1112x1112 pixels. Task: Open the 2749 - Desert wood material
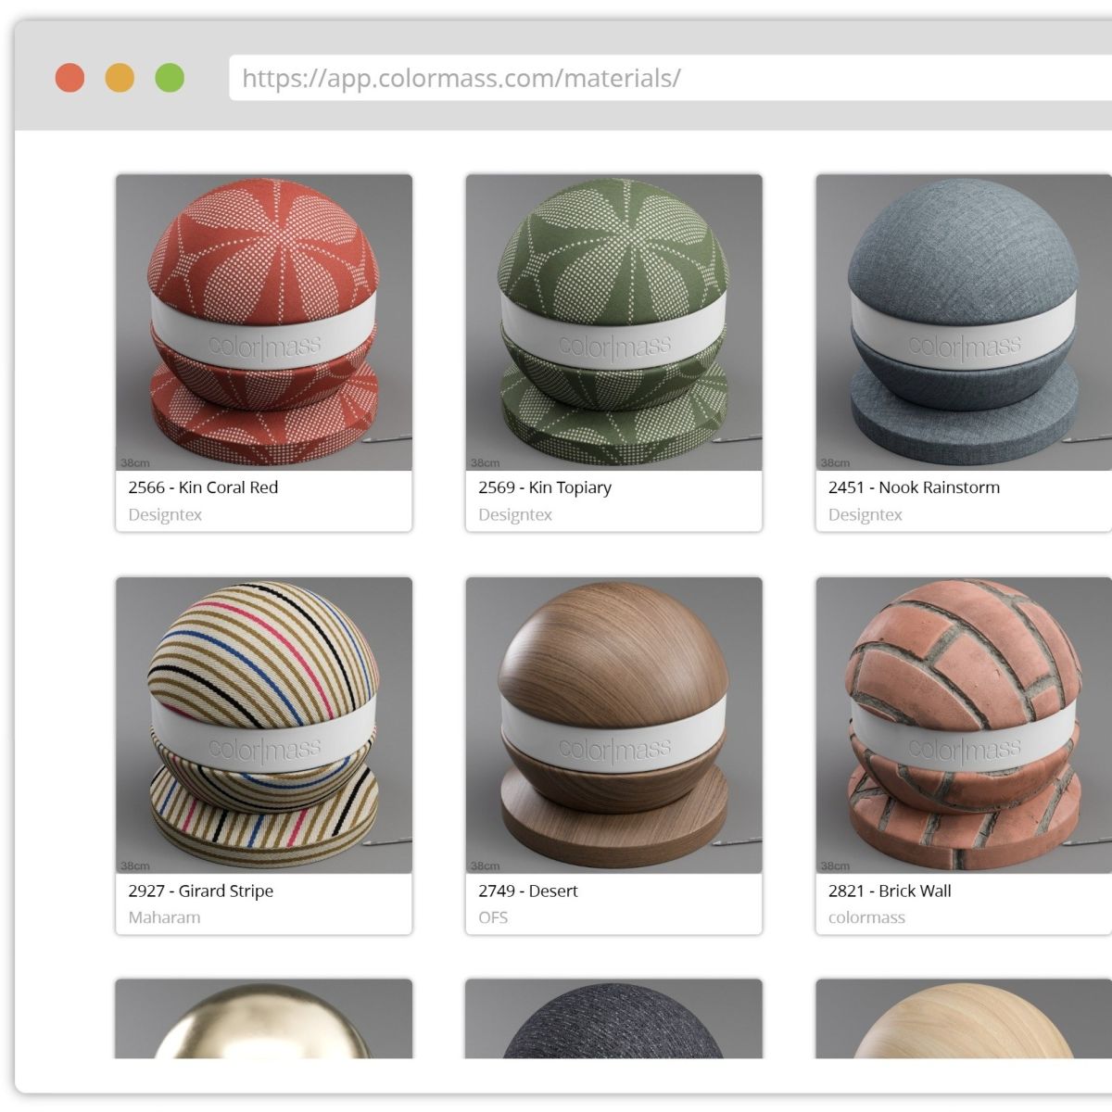pyautogui.click(x=613, y=723)
